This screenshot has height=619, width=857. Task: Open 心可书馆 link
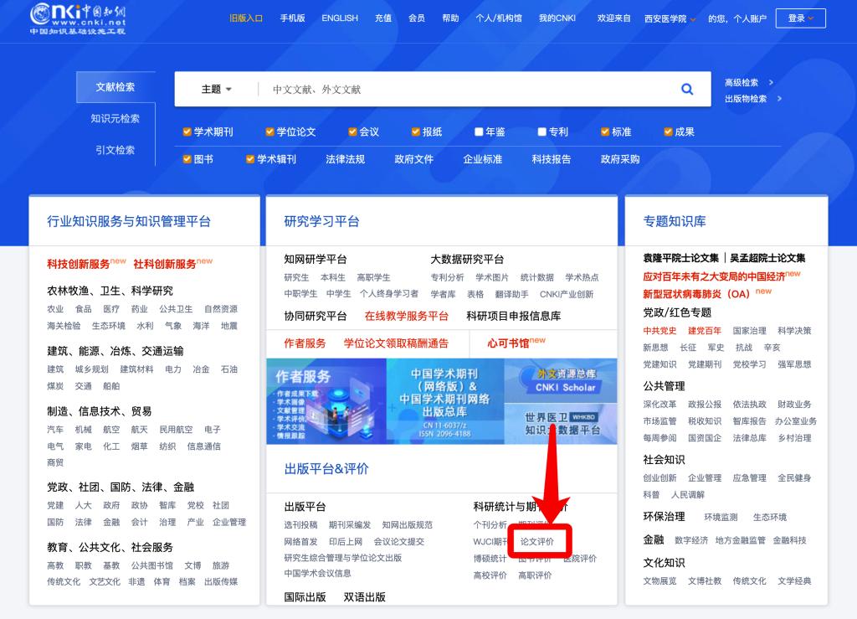(508, 343)
